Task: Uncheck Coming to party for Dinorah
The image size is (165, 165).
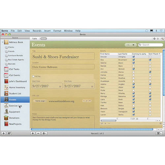Action: (x=134, y=57)
